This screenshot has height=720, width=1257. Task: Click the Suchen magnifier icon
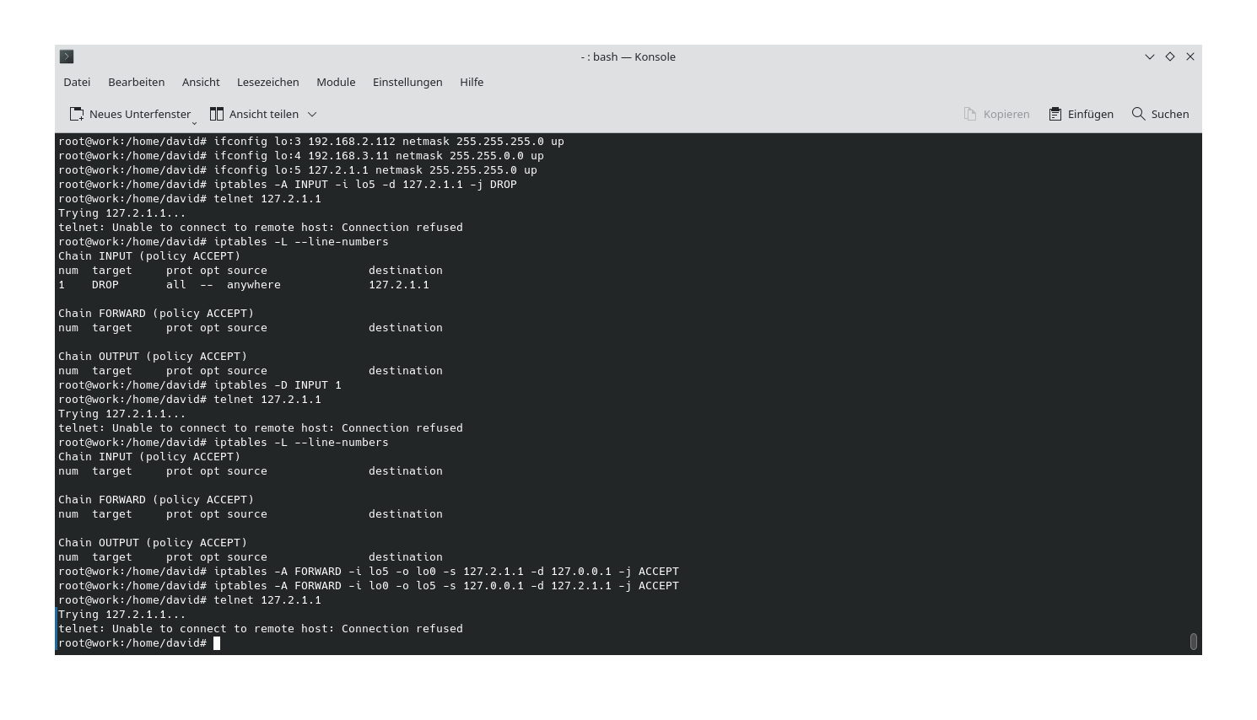point(1137,113)
